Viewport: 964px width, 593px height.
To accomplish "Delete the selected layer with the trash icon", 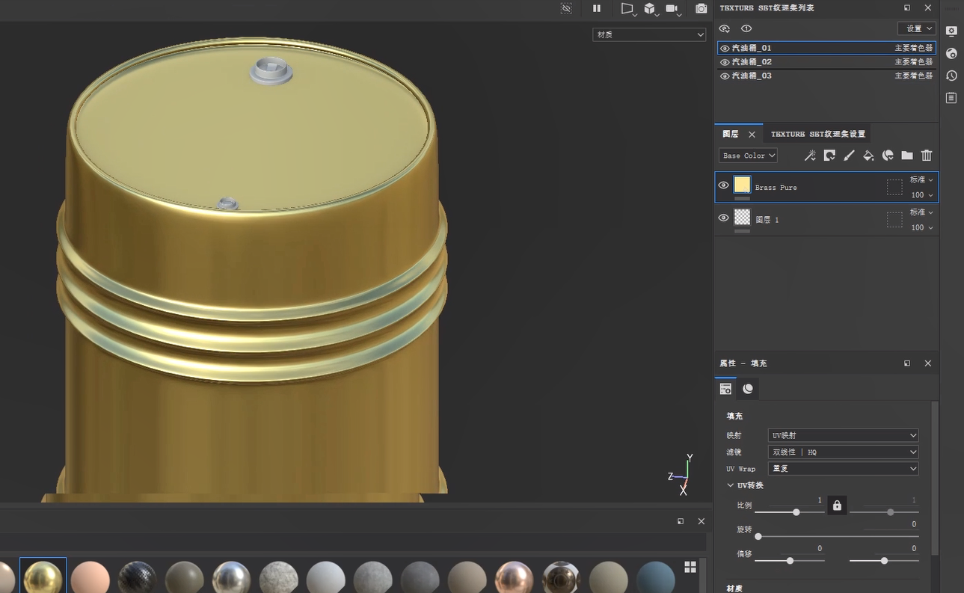I will click(927, 156).
